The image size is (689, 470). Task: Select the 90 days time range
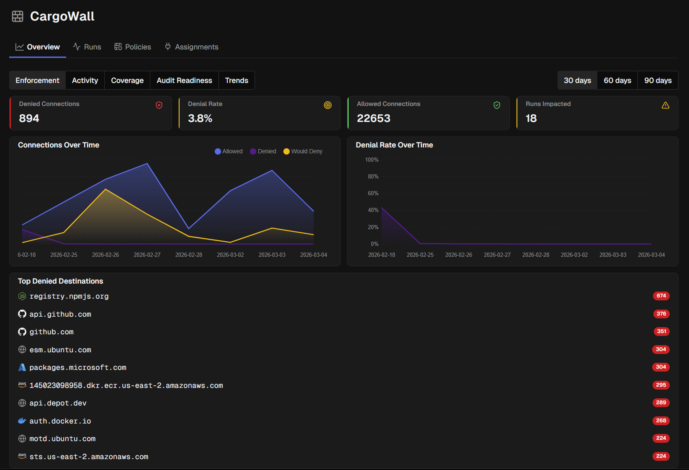(658, 80)
